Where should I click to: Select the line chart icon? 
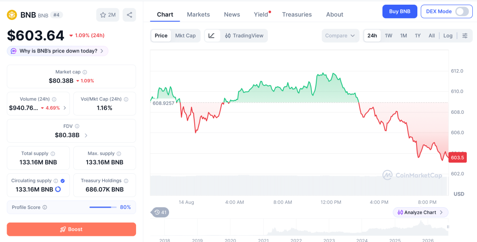[x=212, y=35]
